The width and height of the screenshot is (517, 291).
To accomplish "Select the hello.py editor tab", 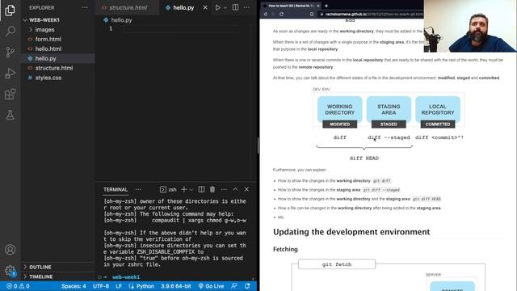I will click(183, 7).
